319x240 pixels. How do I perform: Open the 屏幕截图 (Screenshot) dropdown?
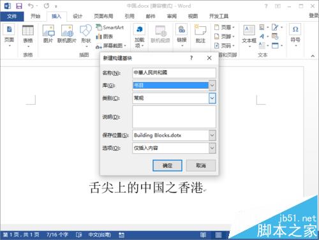click(x=111, y=46)
